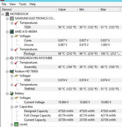The image size is (122, 127).
Task: Click the Value column header
Action: click(67, 10)
